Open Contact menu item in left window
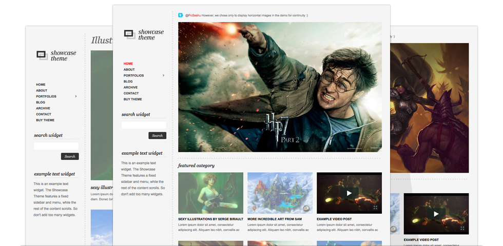The image size is (503, 246). 43,114
